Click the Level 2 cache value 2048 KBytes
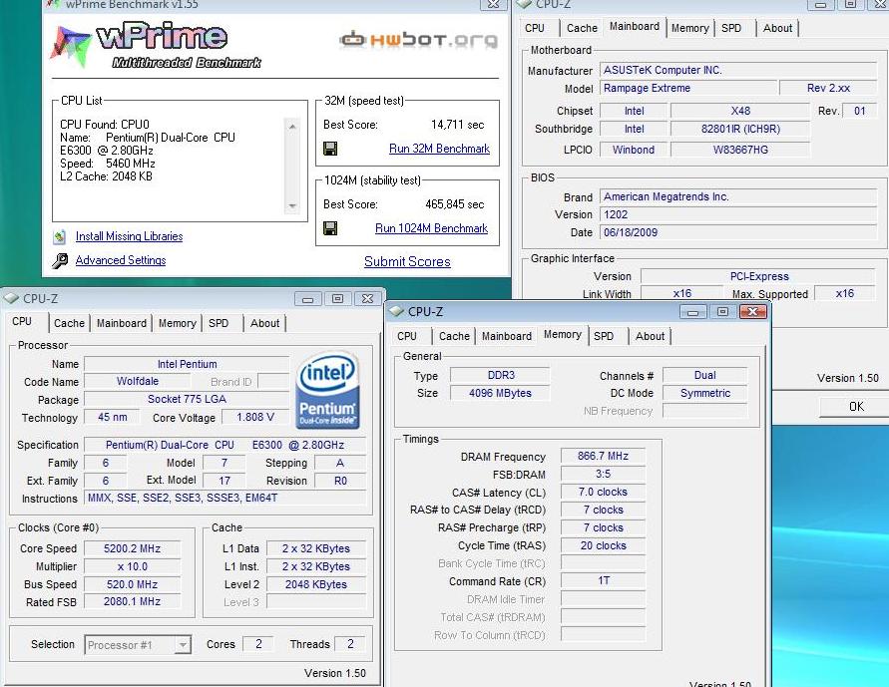This screenshot has width=889, height=687. coord(316,584)
